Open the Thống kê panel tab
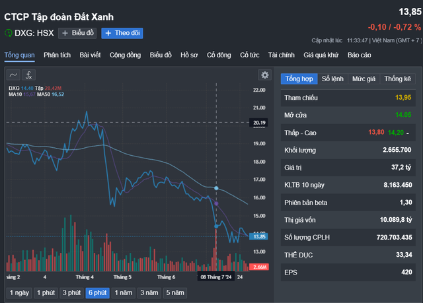Image resolution: width=423 pixels, height=303 pixels. tap(397, 79)
